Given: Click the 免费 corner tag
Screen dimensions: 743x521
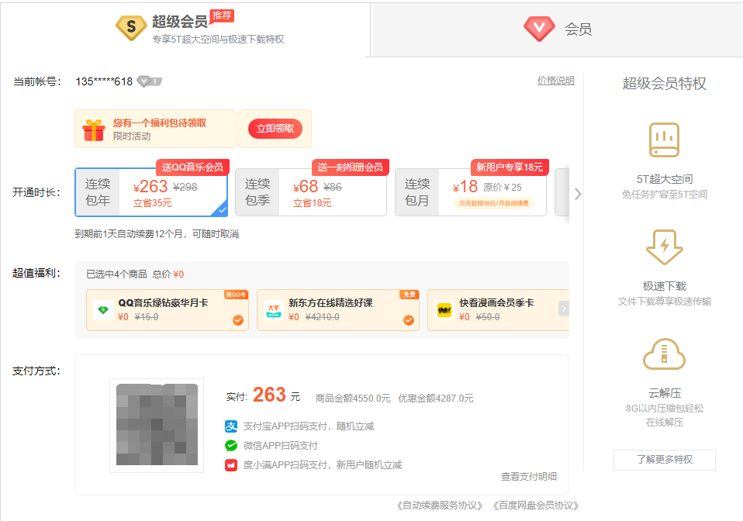Looking at the screenshot, I should [x=409, y=295].
